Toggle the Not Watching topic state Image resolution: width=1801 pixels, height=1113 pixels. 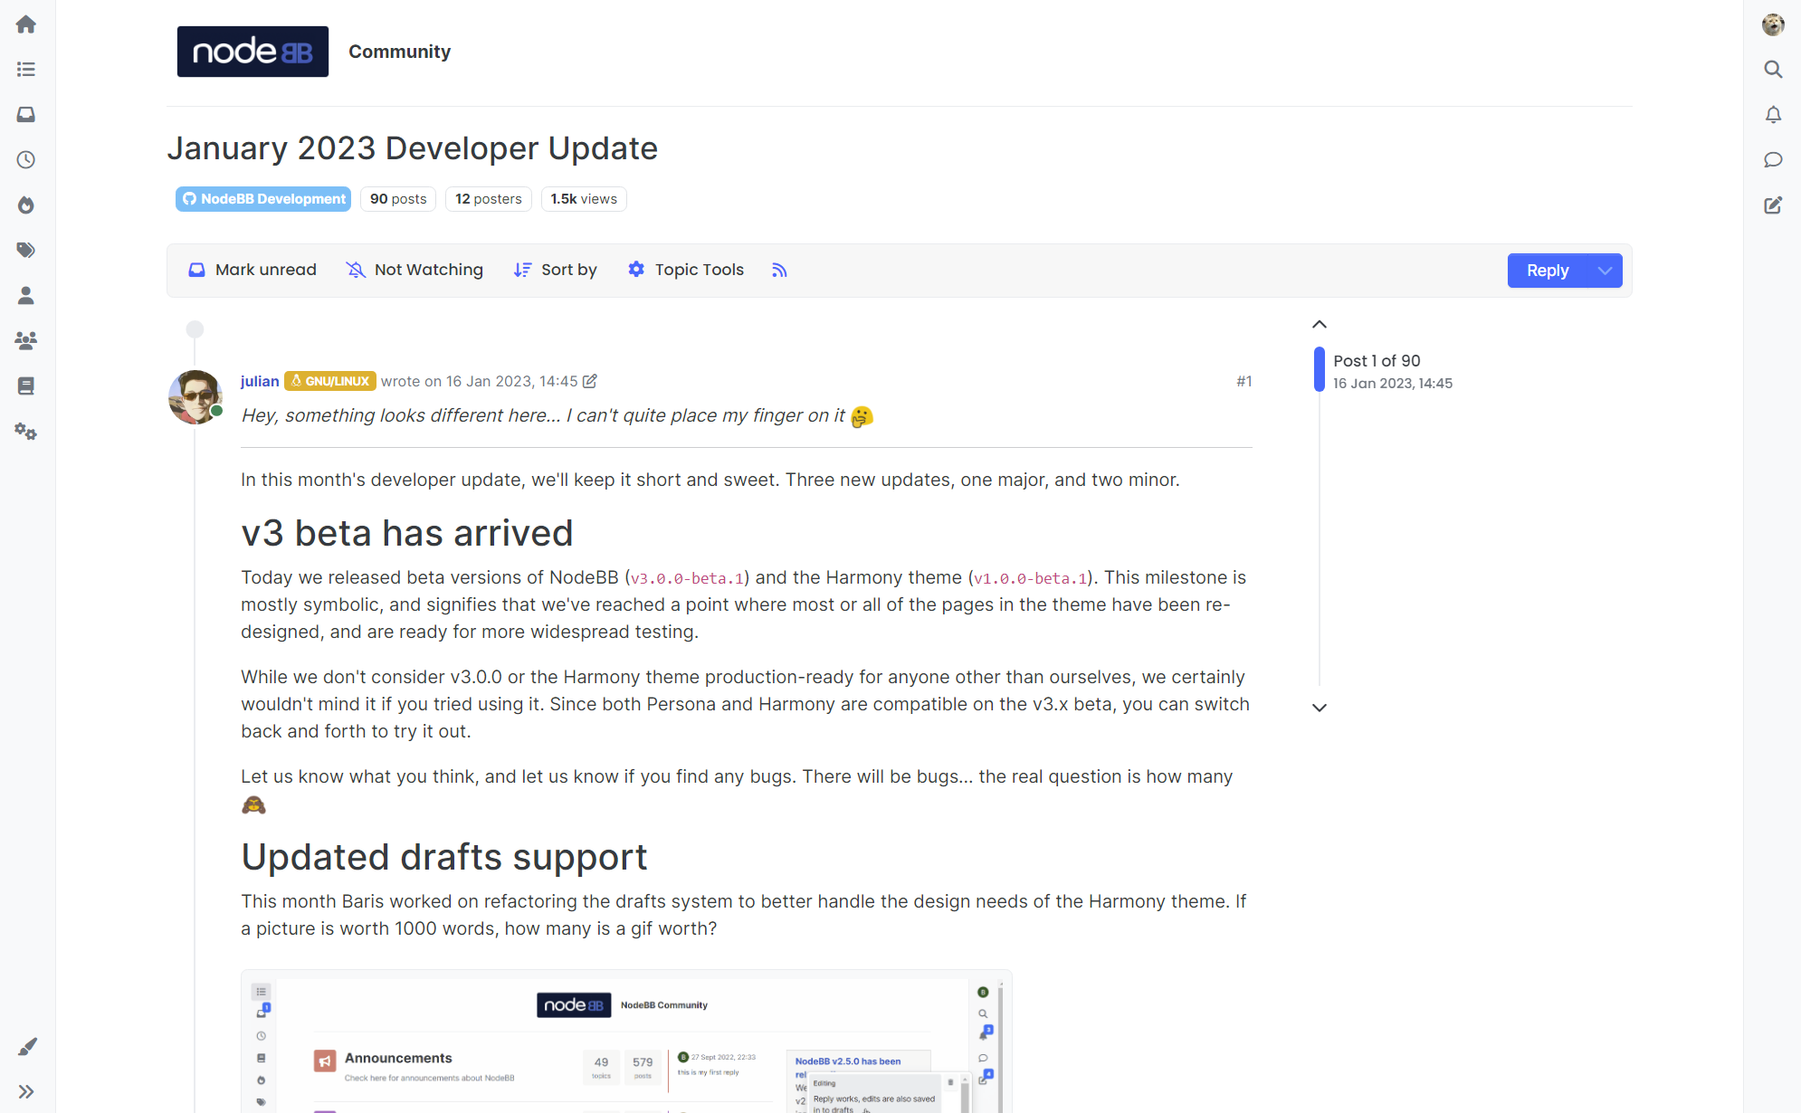click(x=415, y=270)
